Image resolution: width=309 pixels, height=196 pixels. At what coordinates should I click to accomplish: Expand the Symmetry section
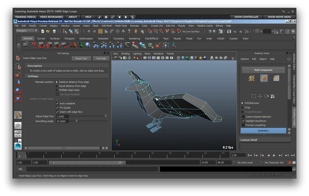point(263,131)
